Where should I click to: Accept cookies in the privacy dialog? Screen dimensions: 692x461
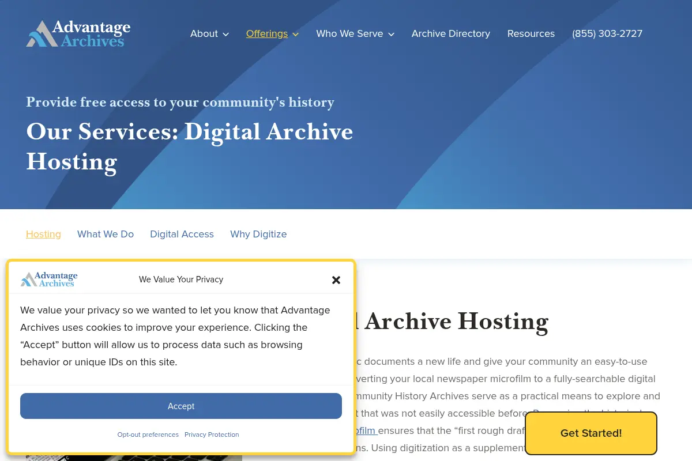tap(181, 406)
